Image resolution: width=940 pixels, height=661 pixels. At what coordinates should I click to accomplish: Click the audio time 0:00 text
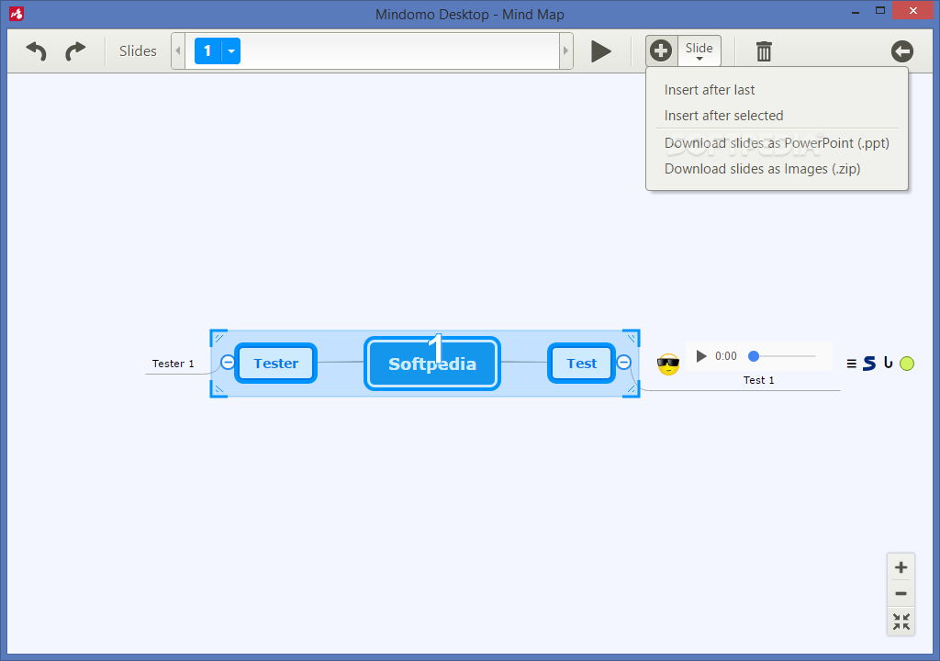tap(726, 356)
